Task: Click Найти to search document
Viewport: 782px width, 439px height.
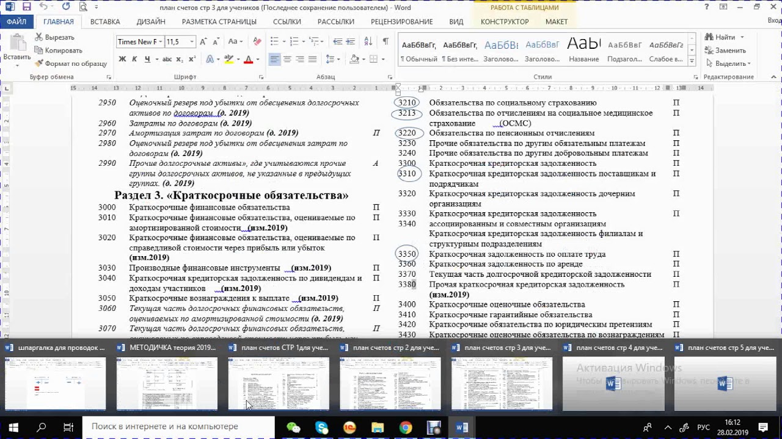Action: pos(725,37)
